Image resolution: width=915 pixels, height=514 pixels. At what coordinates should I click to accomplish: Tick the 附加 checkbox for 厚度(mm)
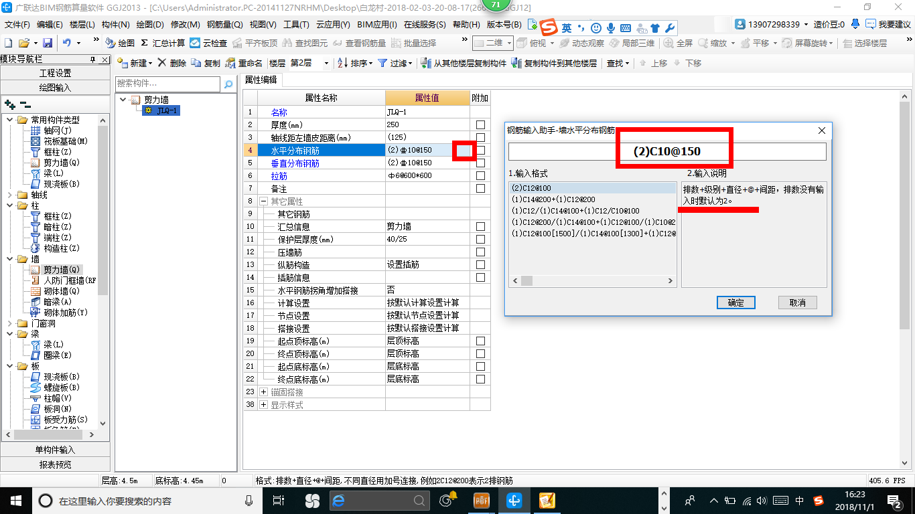(480, 124)
